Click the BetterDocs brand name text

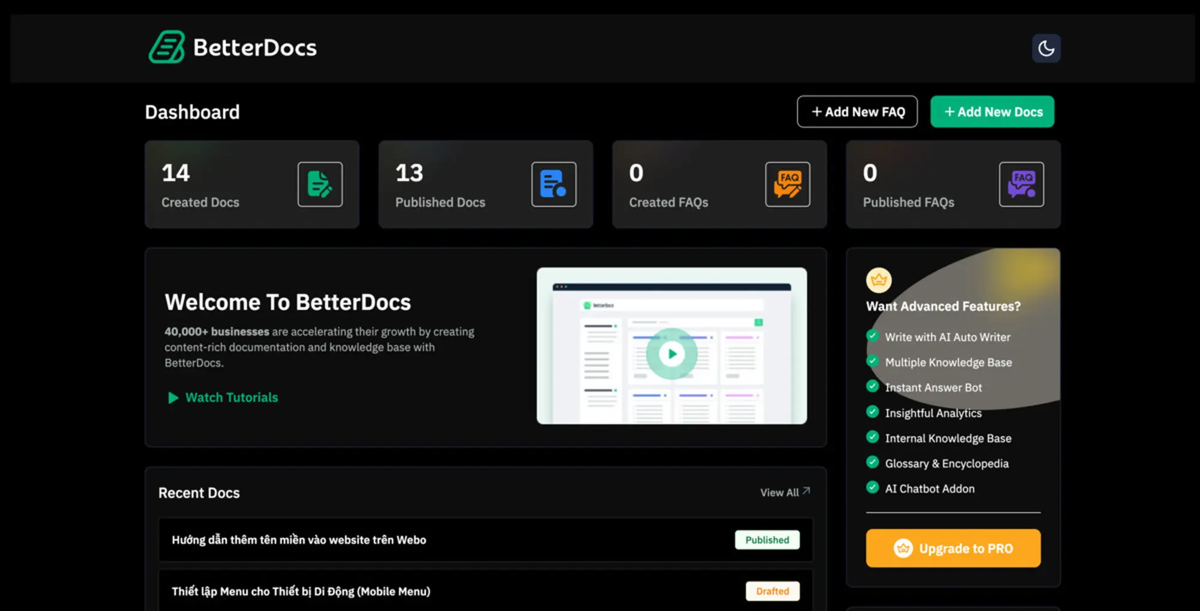(255, 47)
